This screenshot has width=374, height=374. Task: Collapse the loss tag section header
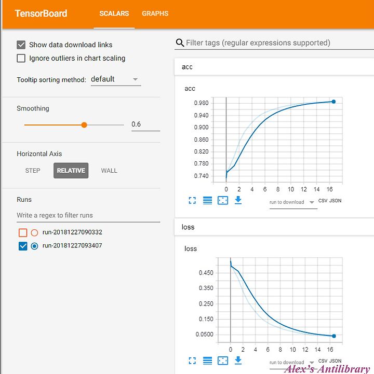[x=274, y=227]
